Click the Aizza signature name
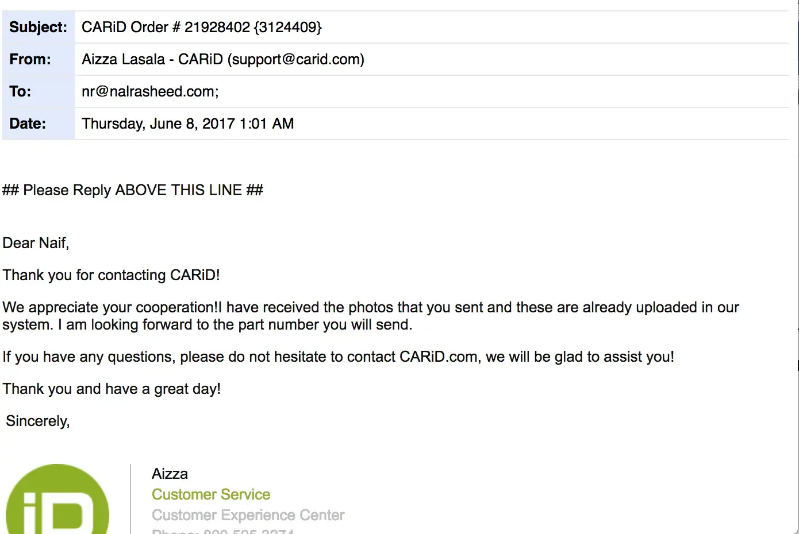 click(170, 474)
